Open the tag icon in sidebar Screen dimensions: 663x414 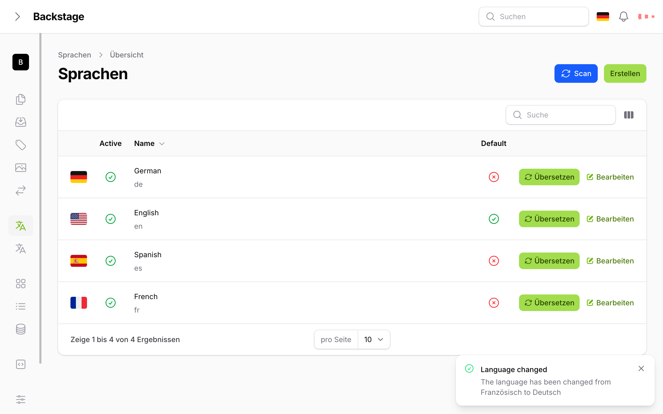pyautogui.click(x=20, y=145)
